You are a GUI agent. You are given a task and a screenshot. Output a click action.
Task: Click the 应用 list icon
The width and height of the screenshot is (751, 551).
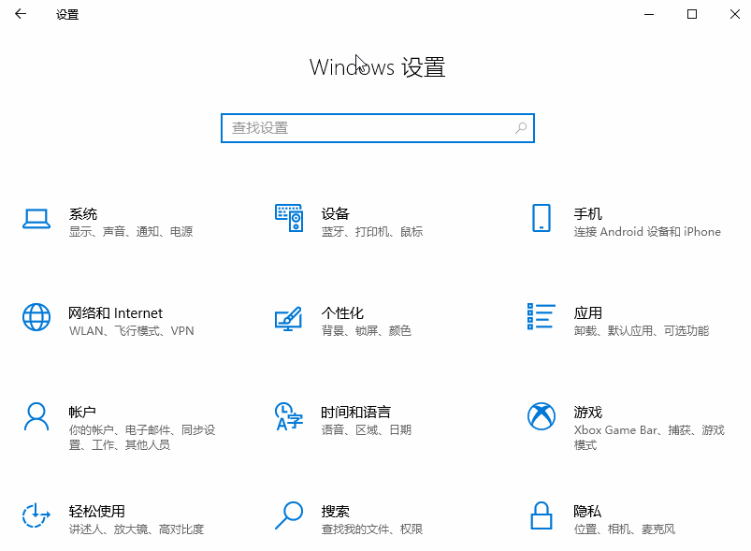[541, 317]
